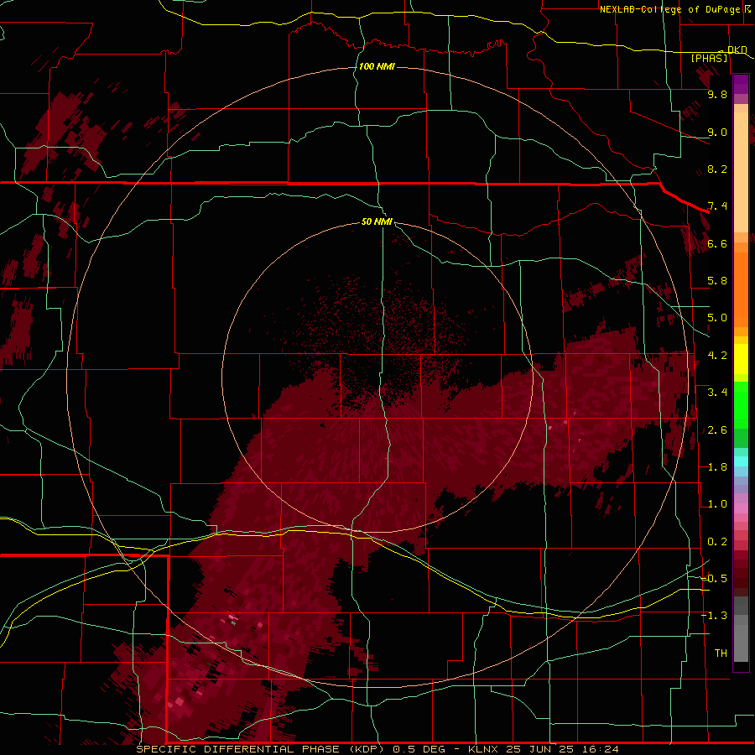Select the purple top segment of color bar
755x755 pixels.
click(x=741, y=84)
